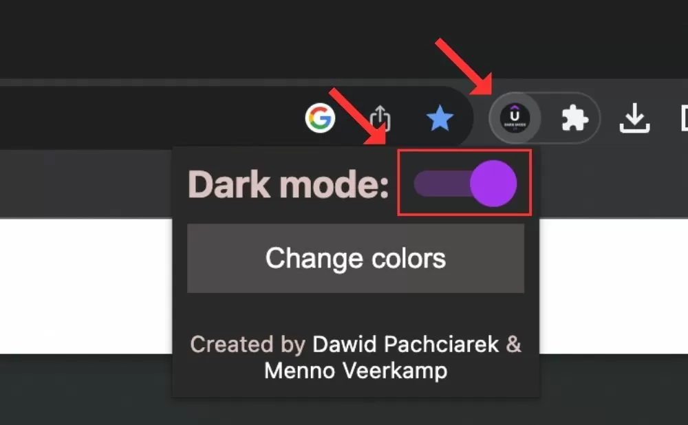
Task: Turn off the Dark mode switch
Action: [x=465, y=184]
